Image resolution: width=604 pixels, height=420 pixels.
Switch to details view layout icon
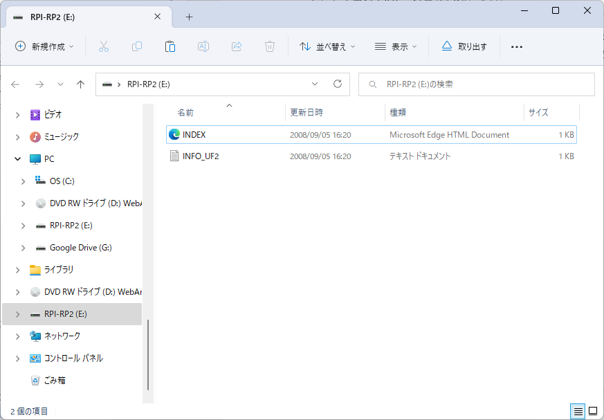578,412
